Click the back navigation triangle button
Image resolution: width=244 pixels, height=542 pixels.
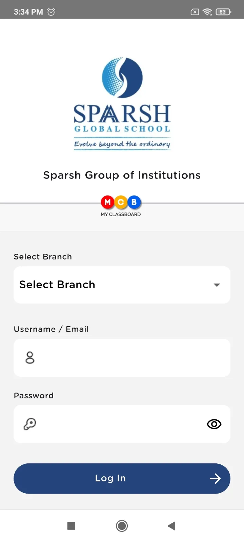pyautogui.click(x=171, y=526)
